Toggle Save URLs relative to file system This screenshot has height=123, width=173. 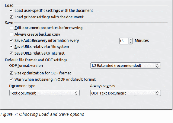click(11, 47)
